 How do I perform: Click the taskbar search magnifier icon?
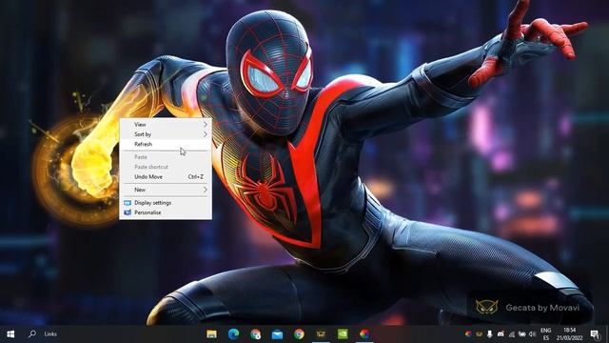[x=32, y=333]
